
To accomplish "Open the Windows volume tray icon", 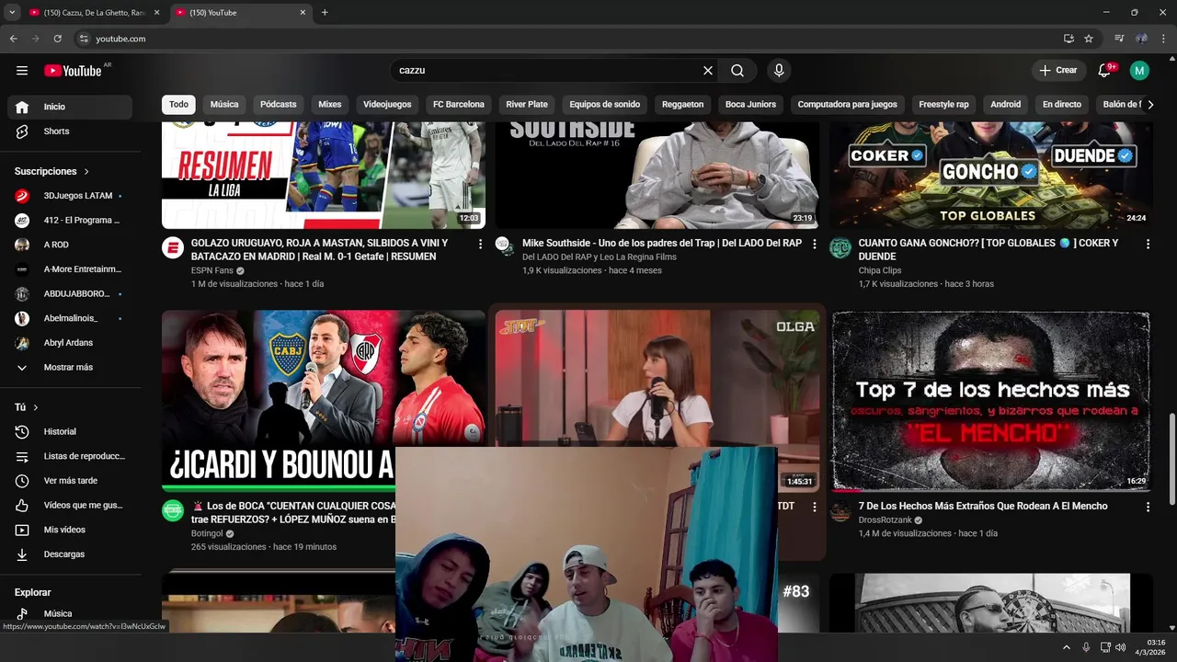I will [x=1120, y=647].
